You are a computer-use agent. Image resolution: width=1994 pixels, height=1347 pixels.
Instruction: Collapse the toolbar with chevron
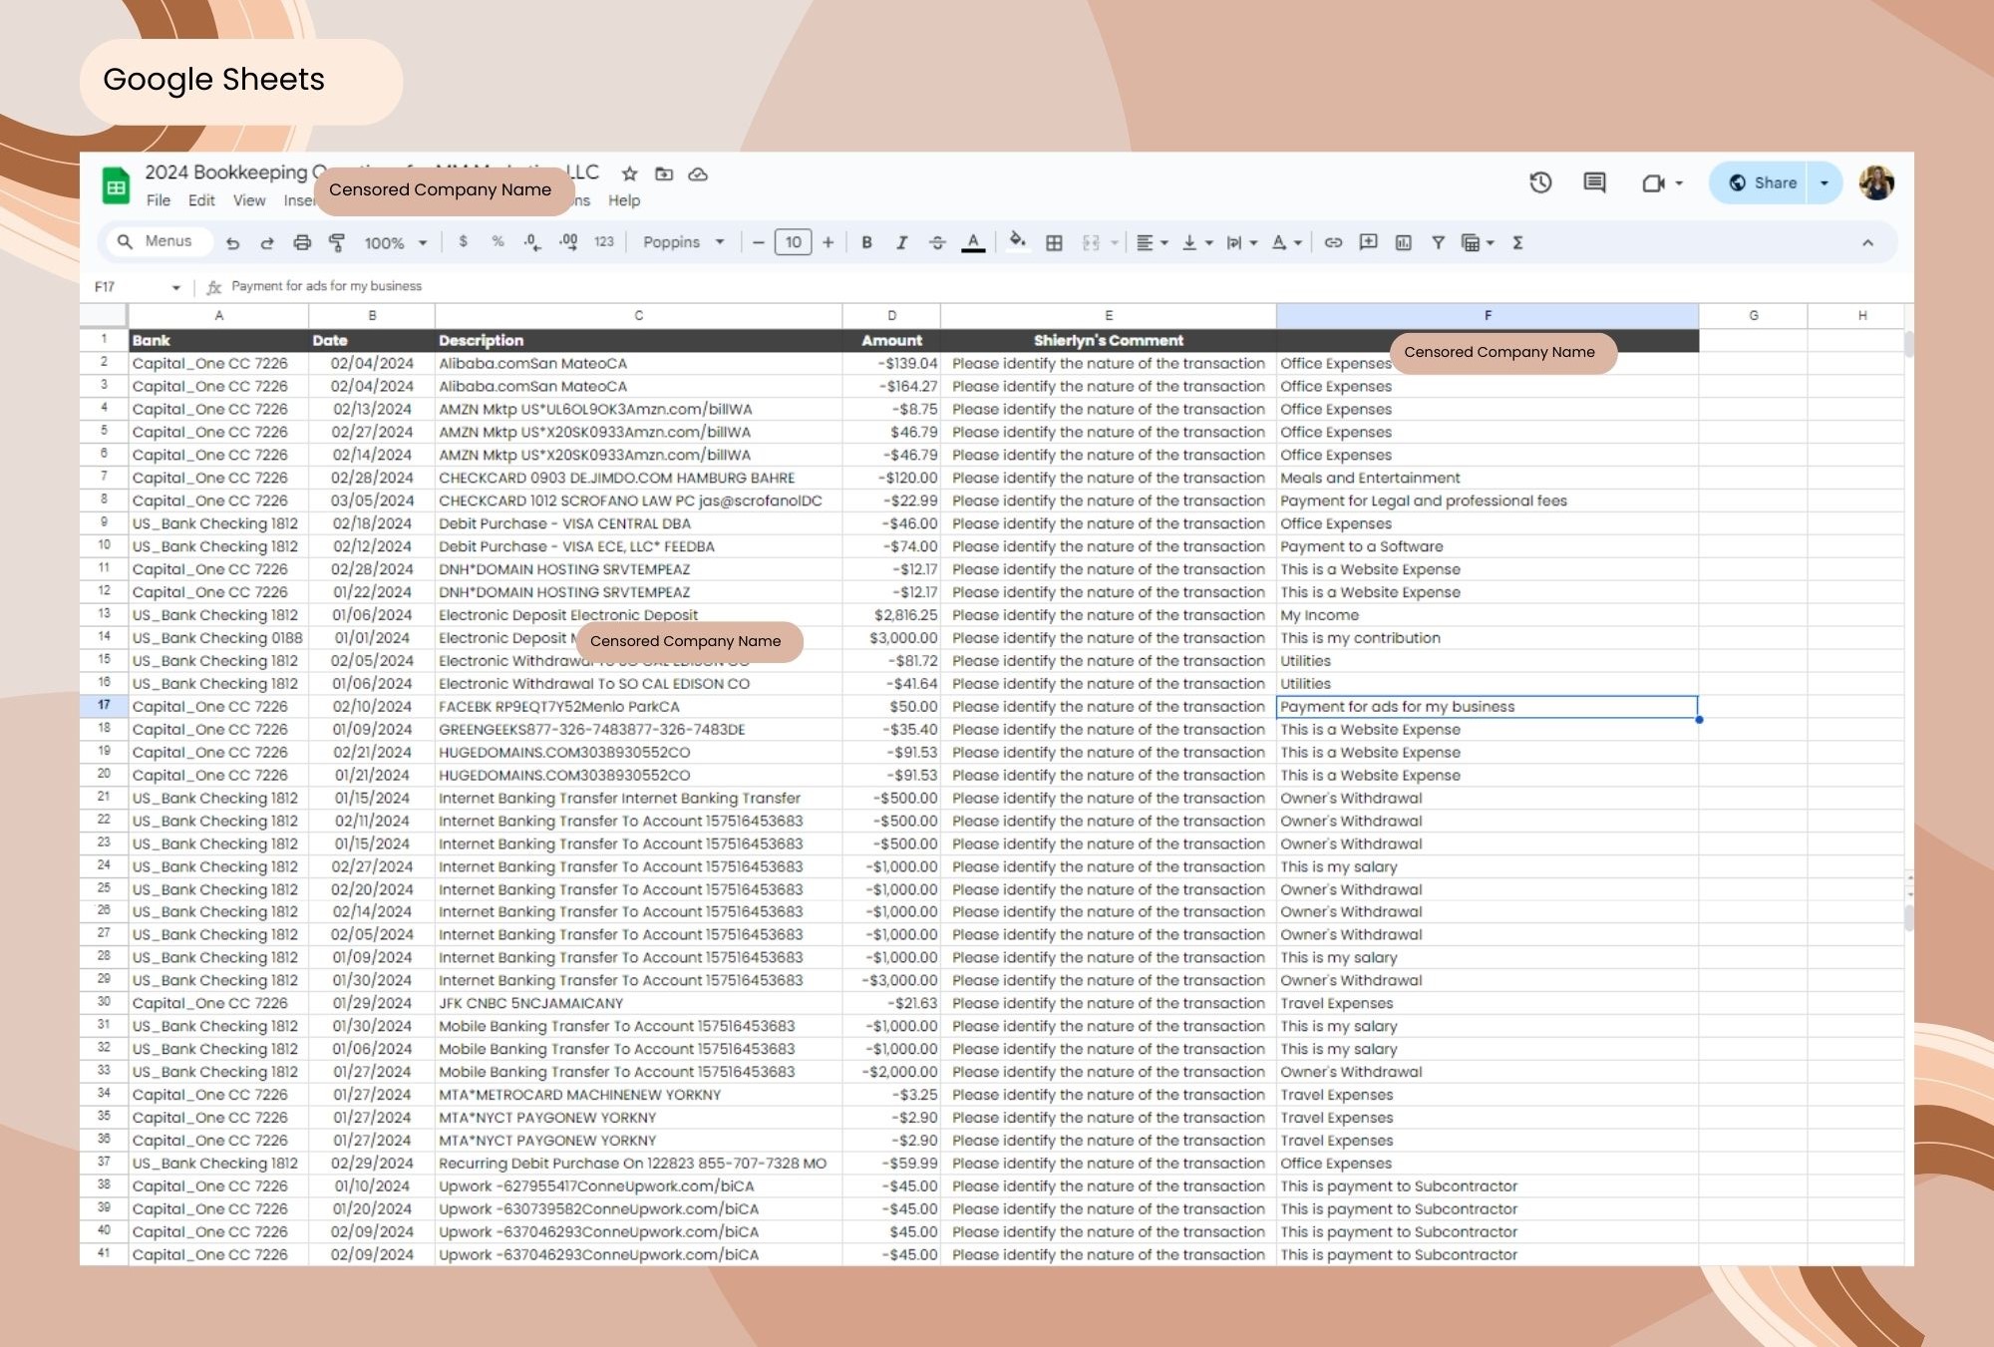[1867, 242]
